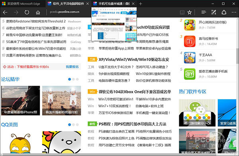
Task: Open the 论坛精华 section heading
Action: (x=10, y=79)
